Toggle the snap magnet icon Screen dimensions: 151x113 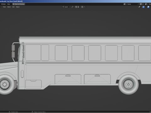pos(76,7)
